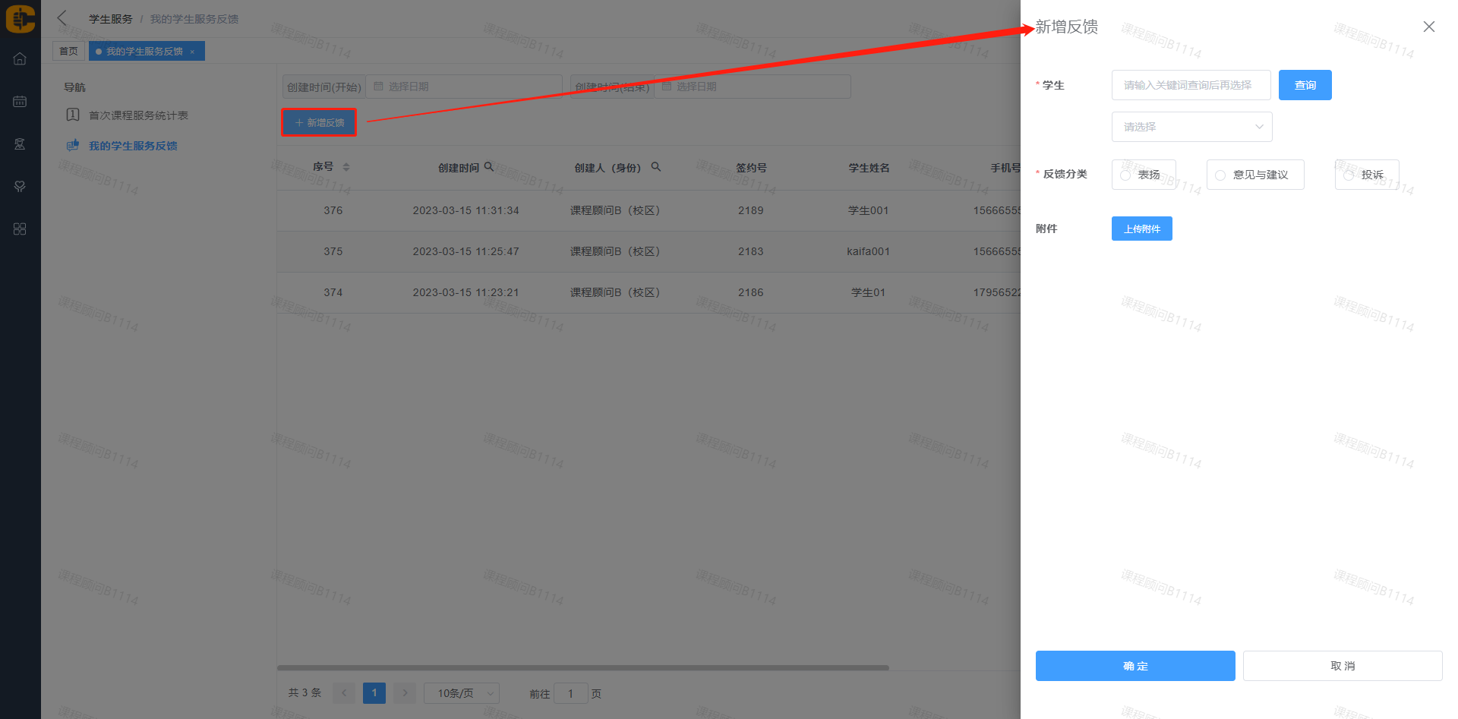The width and height of the screenshot is (1458, 719).
Task: Click the home icon in left sidebar
Action: click(20, 59)
